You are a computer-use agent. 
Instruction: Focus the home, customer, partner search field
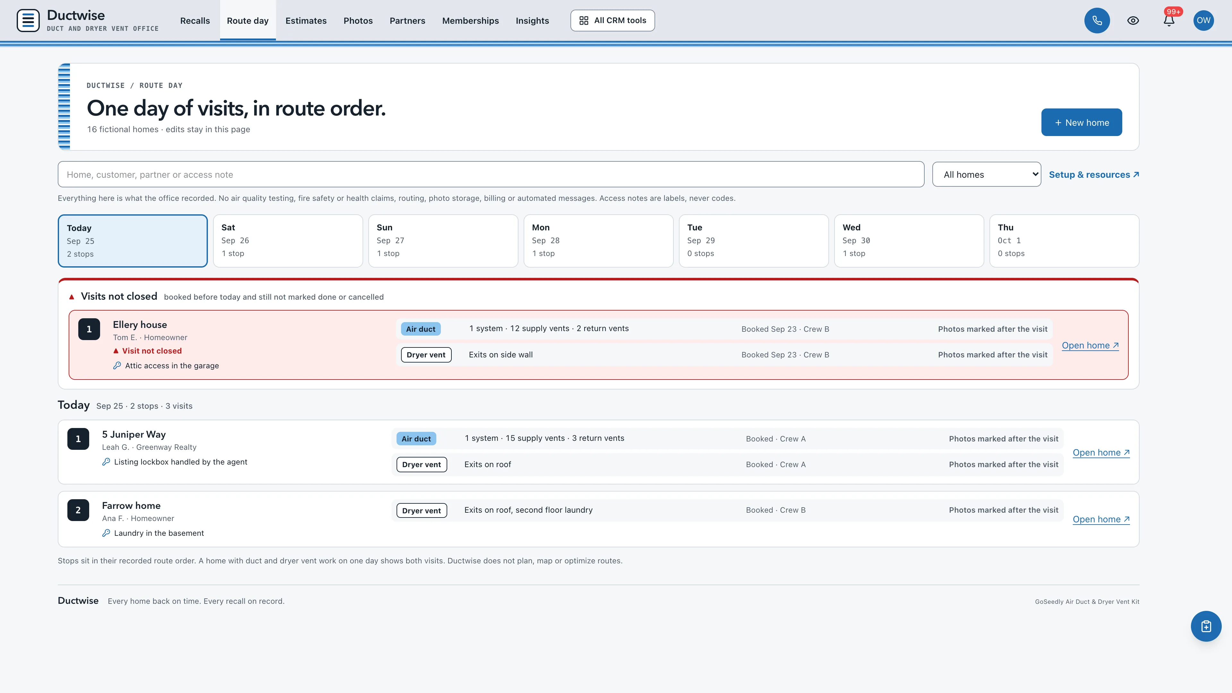[x=491, y=175]
